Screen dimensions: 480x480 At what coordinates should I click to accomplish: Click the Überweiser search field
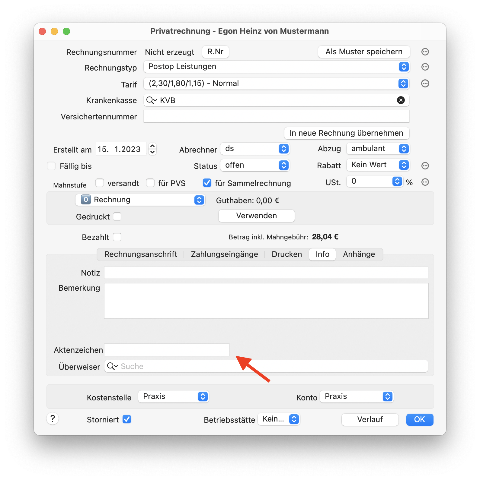coord(266,366)
